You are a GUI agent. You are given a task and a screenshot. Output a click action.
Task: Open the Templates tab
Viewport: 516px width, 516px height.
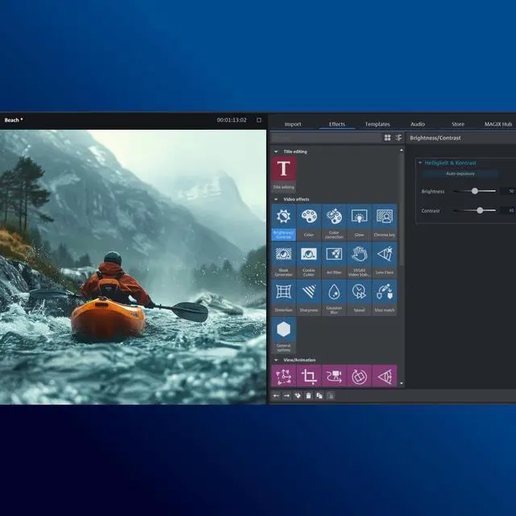(x=377, y=124)
